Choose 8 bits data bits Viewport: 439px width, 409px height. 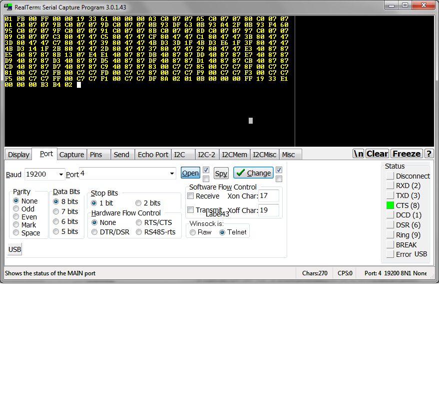[x=56, y=202]
